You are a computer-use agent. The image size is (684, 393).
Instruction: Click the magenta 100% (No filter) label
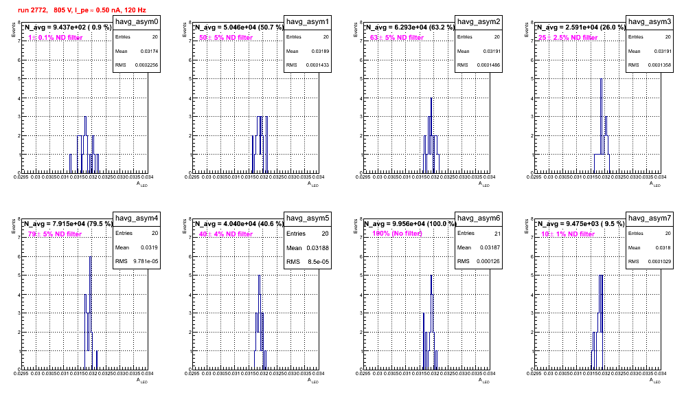click(397, 234)
